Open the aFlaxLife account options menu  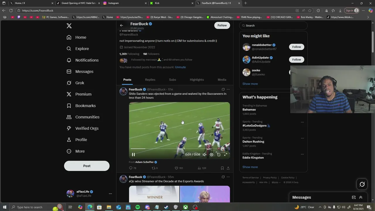pyautogui.click(x=110, y=194)
